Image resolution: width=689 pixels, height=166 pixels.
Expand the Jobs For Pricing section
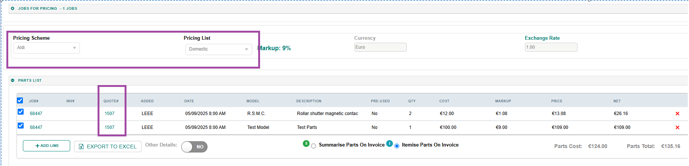point(13,8)
